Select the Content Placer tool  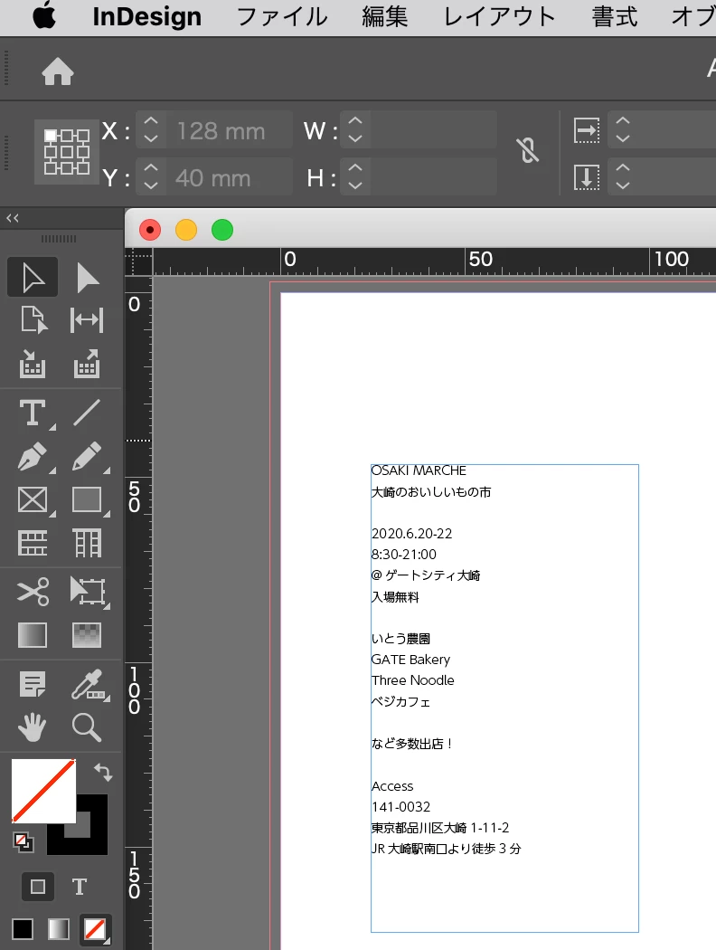87,364
